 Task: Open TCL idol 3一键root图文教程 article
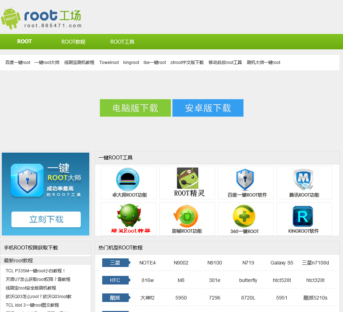click(x=32, y=305)
